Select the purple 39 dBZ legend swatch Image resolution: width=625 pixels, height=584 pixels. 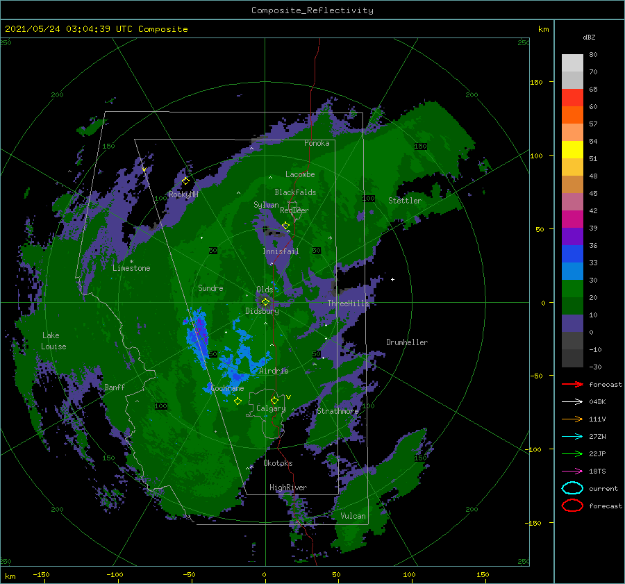pyautogui.click(x=572, y=236)
